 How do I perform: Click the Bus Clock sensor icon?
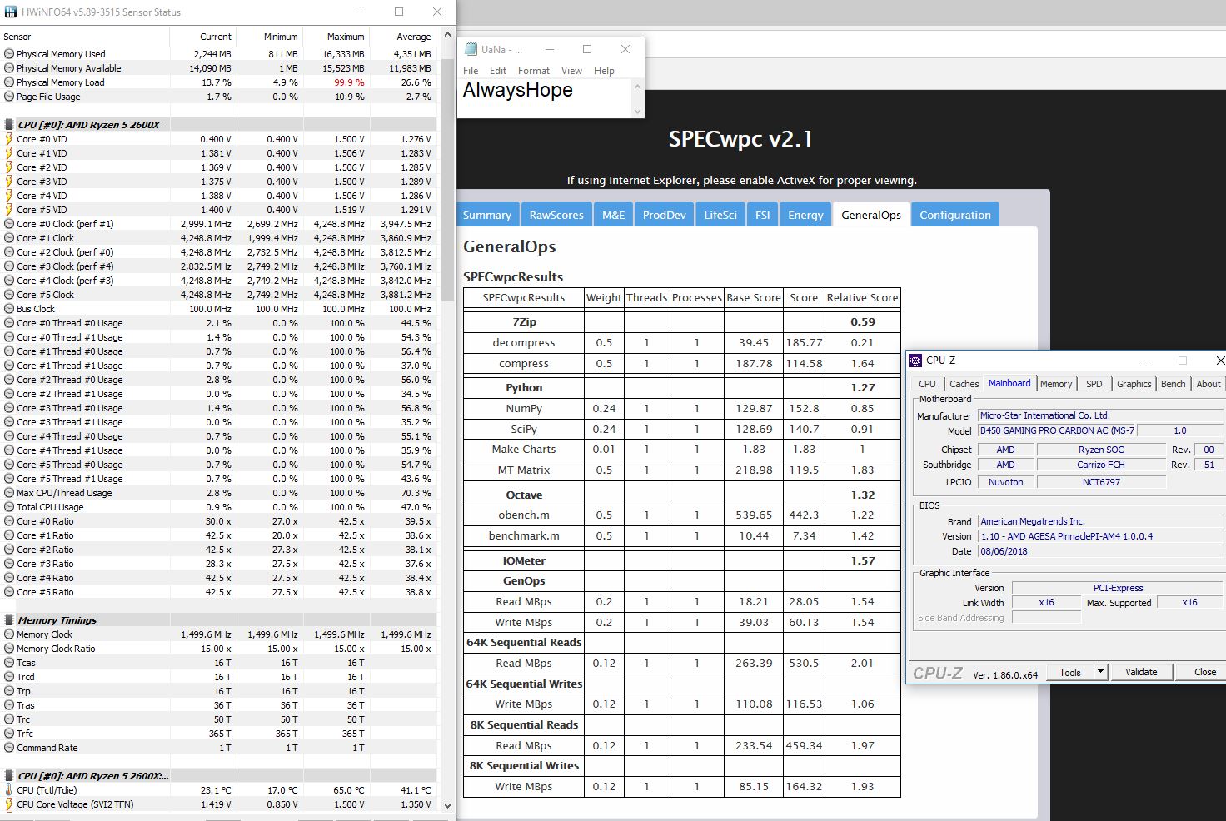[x=9, y=309]
